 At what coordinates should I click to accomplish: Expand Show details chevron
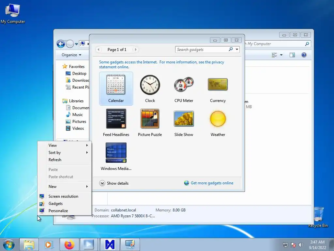click(x=102, y=183)
